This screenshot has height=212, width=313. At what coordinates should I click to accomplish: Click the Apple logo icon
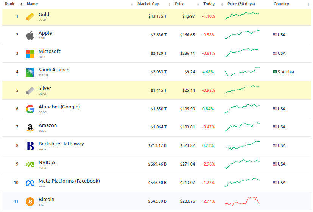click(30, 35)
